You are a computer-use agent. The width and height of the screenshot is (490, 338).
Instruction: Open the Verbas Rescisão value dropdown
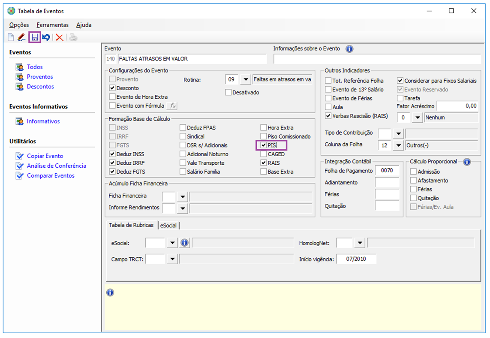[418, 118]
